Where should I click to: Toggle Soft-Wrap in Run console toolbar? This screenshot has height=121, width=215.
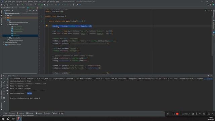coord(7,85)
